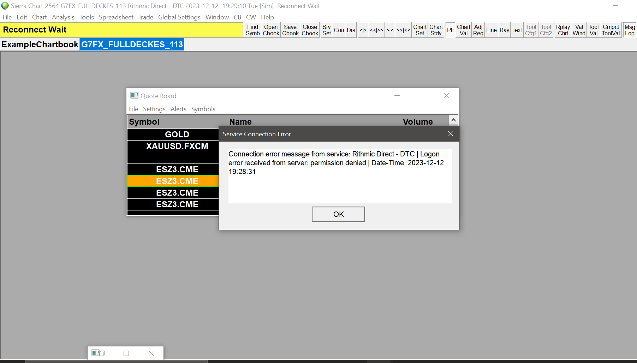Maximize the Quote Board window
This screenshot has width=637, height=363.
click(x=421, y=96)
